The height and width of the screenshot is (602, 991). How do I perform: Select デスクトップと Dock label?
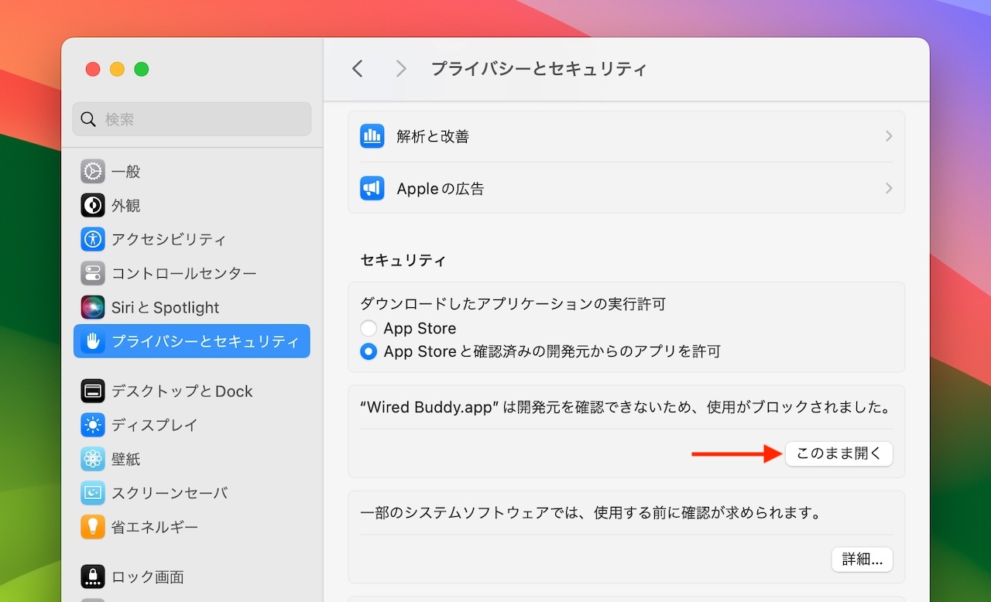(x=182, y=392)
